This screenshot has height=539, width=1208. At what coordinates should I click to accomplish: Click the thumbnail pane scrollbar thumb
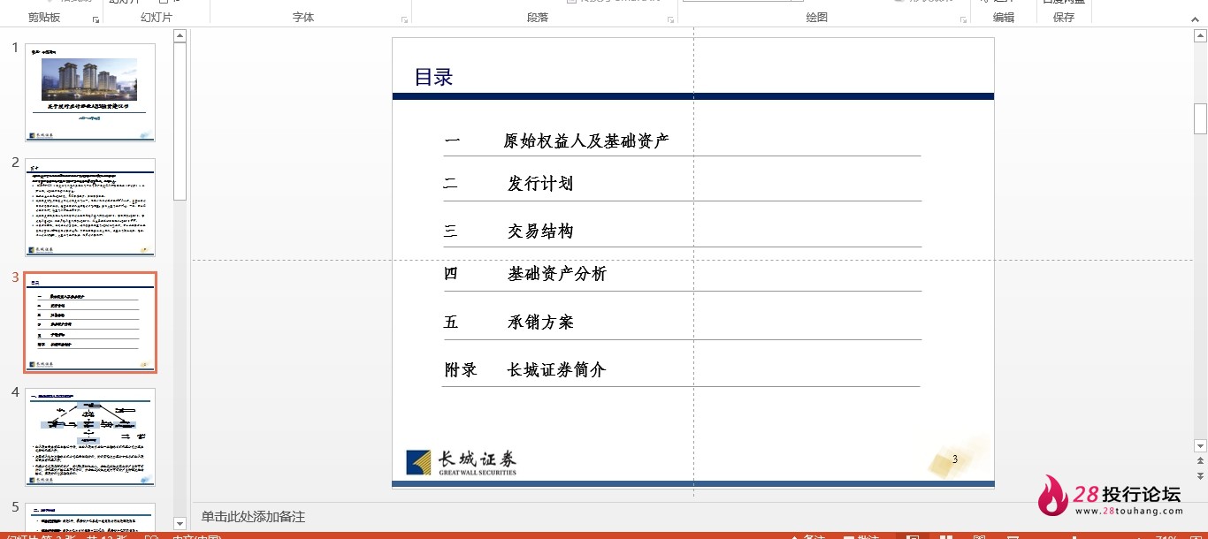click(x=180, y=121)
